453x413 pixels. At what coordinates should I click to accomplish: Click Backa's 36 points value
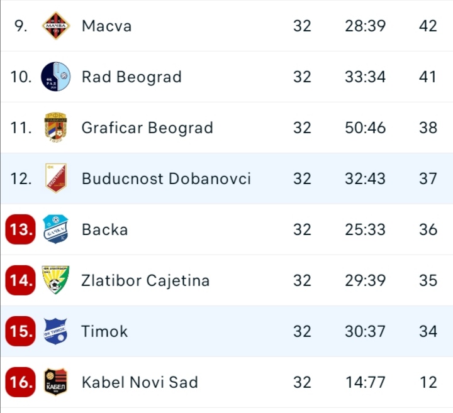428,229
